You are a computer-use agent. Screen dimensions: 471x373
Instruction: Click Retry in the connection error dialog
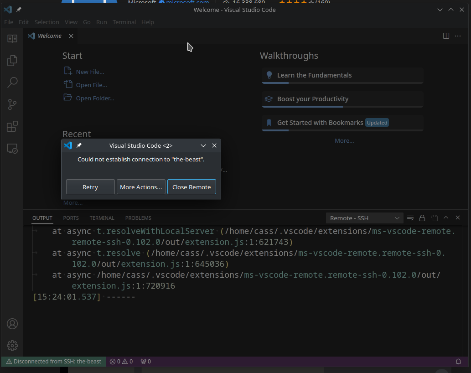pos(90,186)
